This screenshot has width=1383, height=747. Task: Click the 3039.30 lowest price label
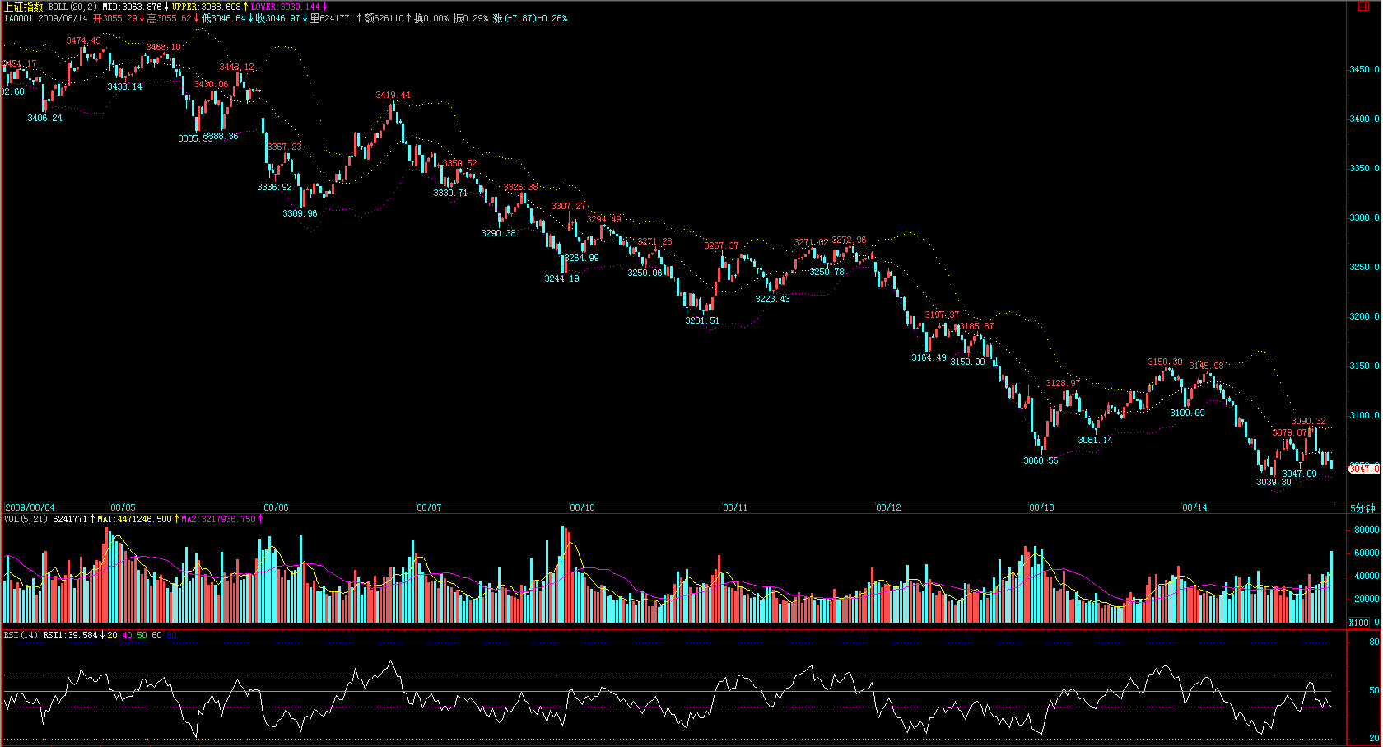[1274, 482]
